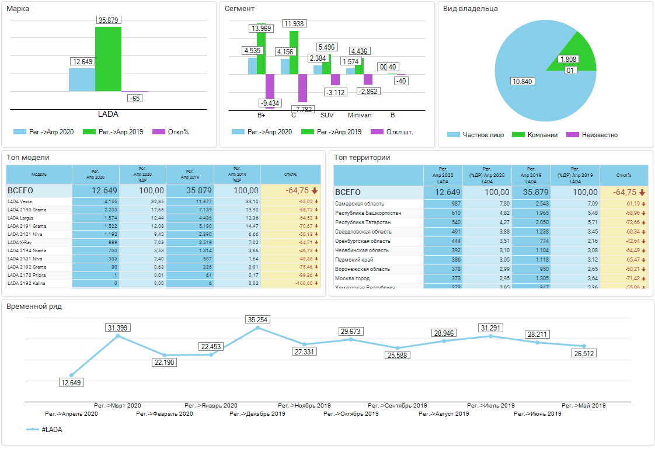Click the 31.399 data point for March 2020
655x463 pixels.
click(x=118, y=336)
